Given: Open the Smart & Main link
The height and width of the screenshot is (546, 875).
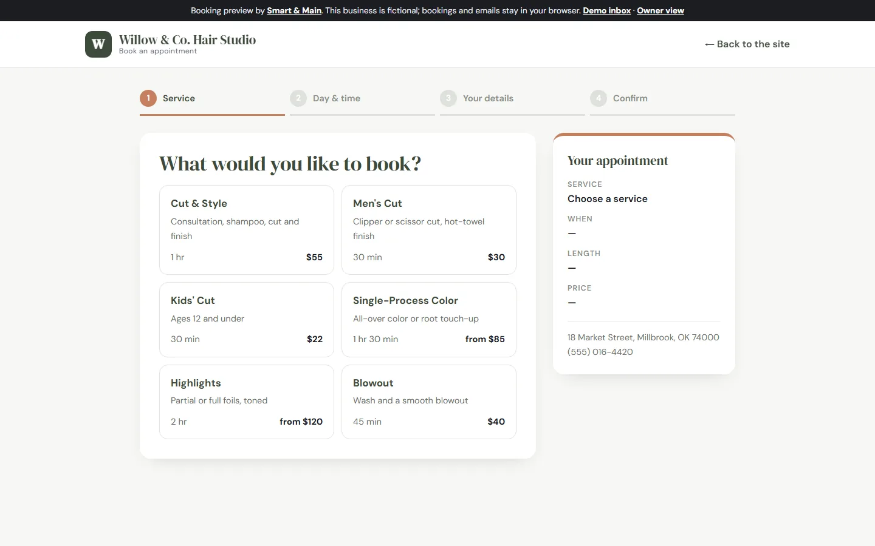Looking at the screenshot, I should coord(294,10).
